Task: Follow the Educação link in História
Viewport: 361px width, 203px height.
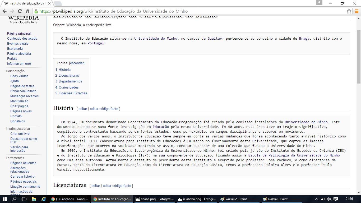Action: tap(161, 127)
